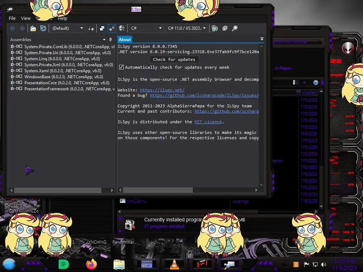Expand the WindowsBase assembly node

click(x=12, y=76)
